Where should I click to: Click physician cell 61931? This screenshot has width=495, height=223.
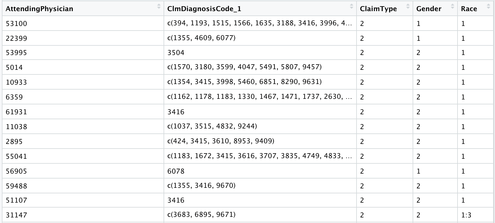(x=83, y=112)
